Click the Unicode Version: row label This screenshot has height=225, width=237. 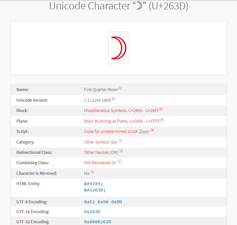(x=32, y=100)
